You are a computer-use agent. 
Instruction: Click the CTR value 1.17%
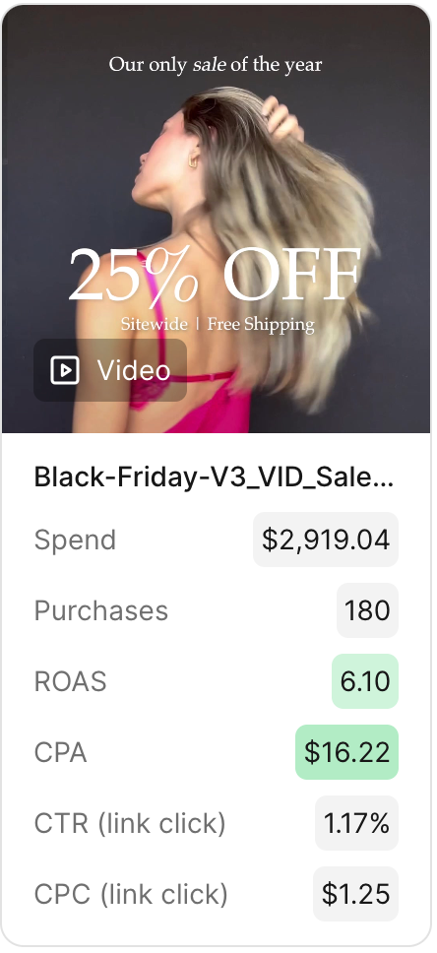[x=356, y=824]
